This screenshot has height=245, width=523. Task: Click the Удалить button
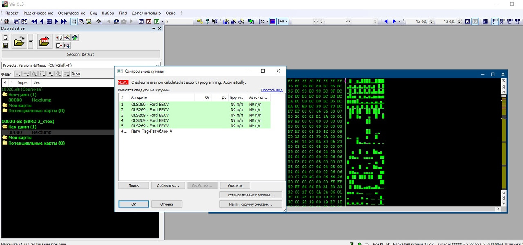235,185
